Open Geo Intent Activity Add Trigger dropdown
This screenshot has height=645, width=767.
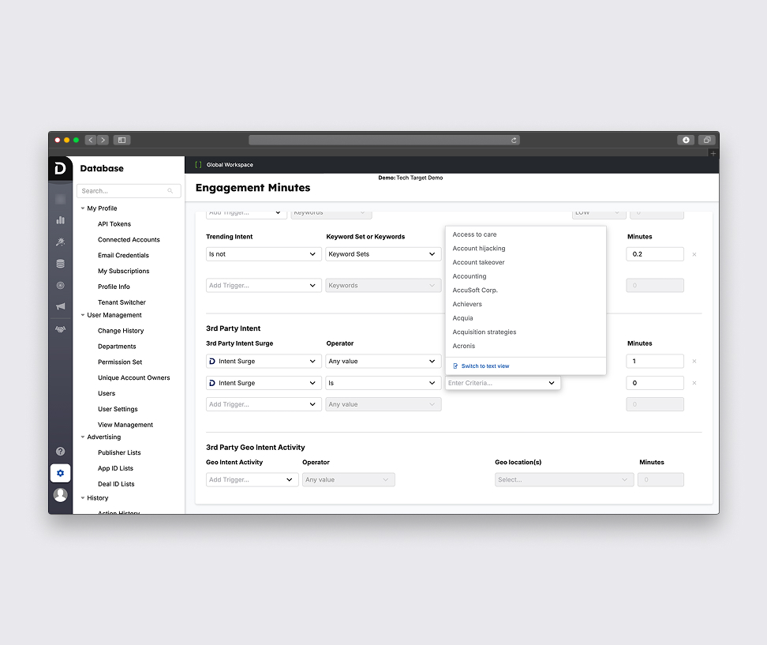click(x=252, y=479)
